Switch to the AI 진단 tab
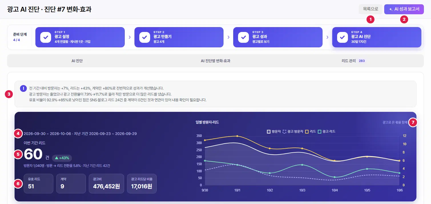Screen dimensions: 431x204 click(x=77, y=61)
